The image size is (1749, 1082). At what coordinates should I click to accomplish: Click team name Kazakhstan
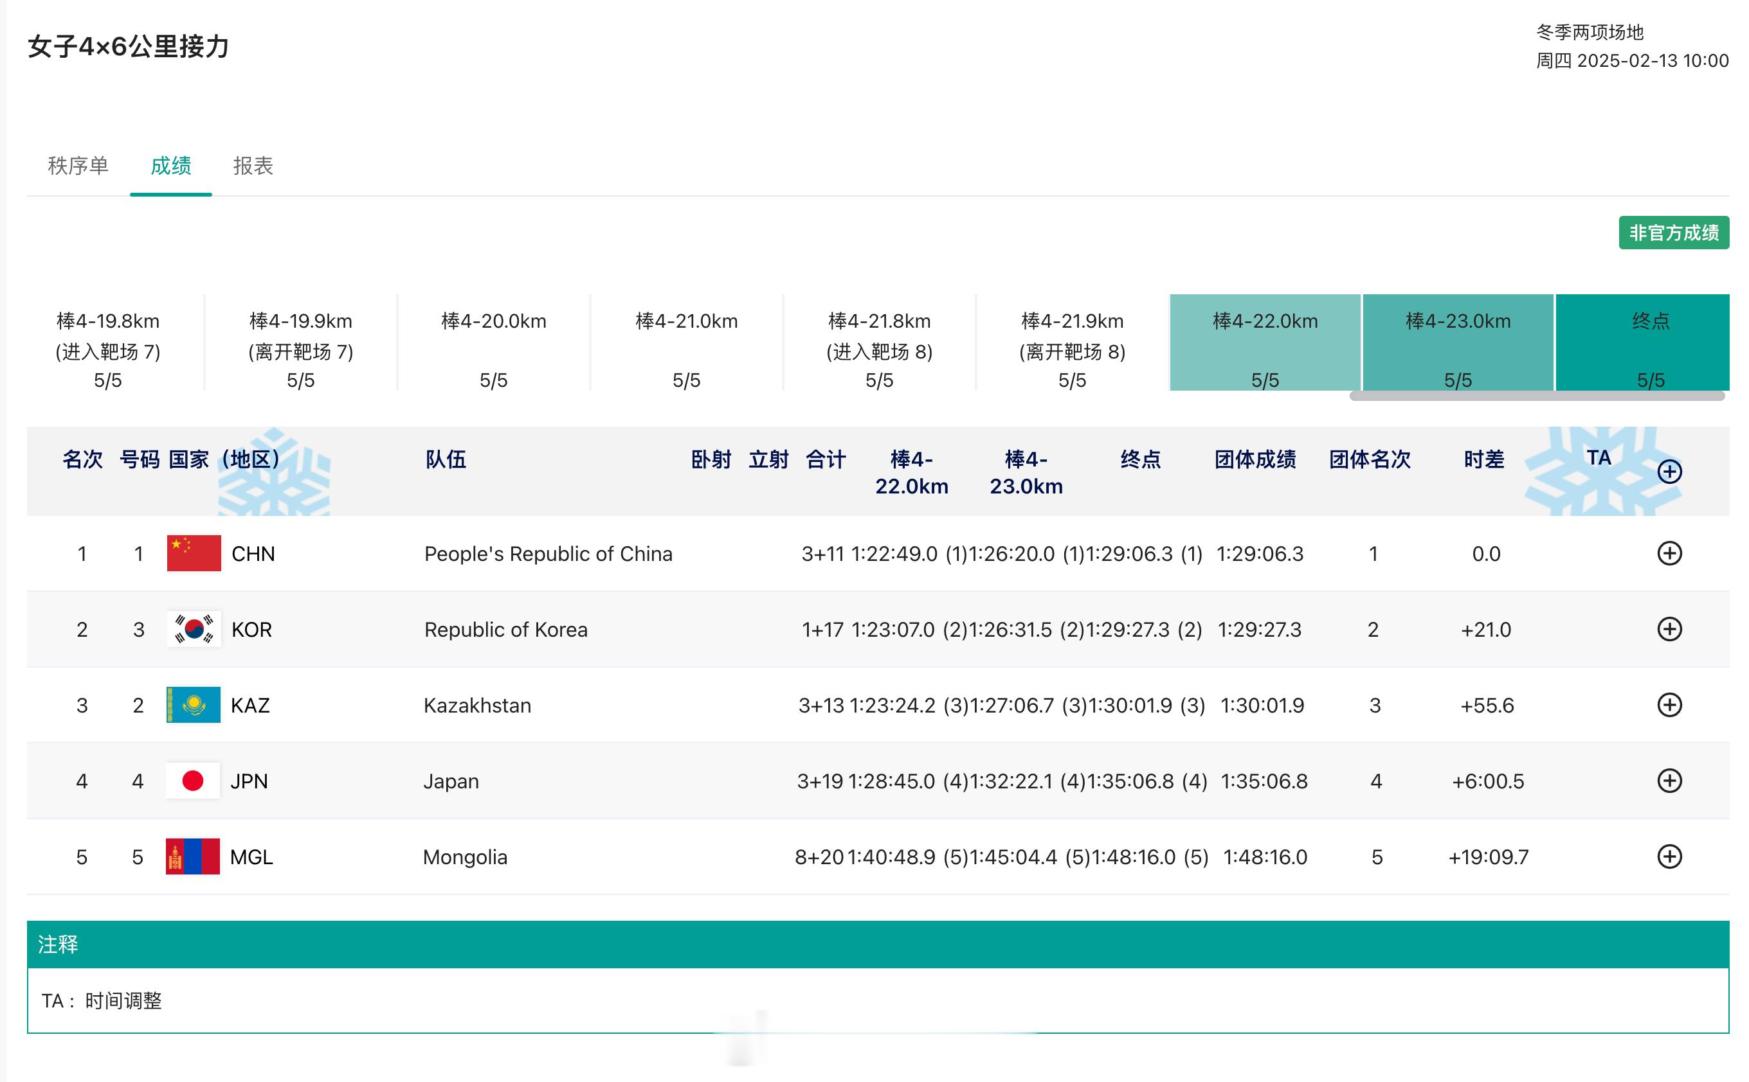pyautogui.click(x=477, y=705)
